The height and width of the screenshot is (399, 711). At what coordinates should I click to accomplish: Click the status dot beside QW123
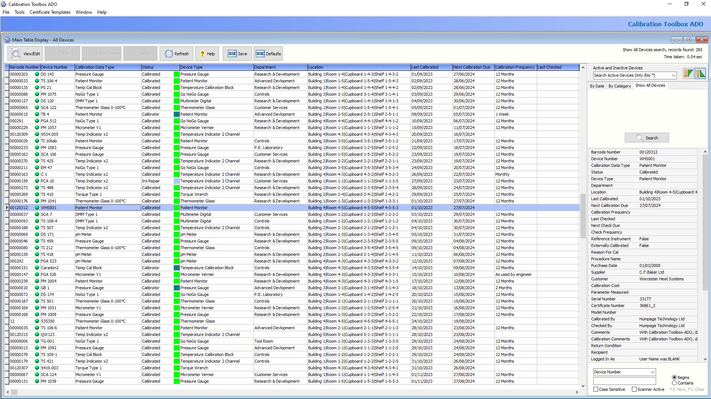coord(37,334)
